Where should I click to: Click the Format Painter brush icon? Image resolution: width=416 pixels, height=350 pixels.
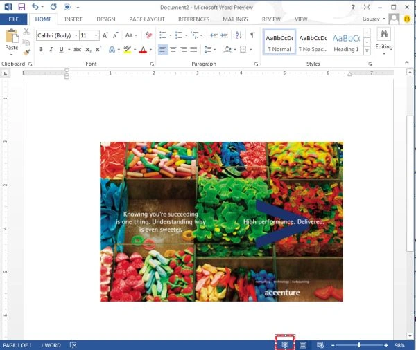point(26,52)
